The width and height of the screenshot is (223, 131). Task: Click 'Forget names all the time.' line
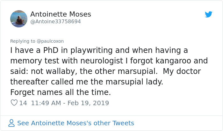[61, 92]
